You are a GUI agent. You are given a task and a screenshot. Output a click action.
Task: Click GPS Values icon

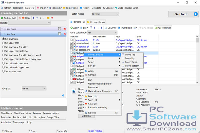pyautogui.click(x=140, y=28)
